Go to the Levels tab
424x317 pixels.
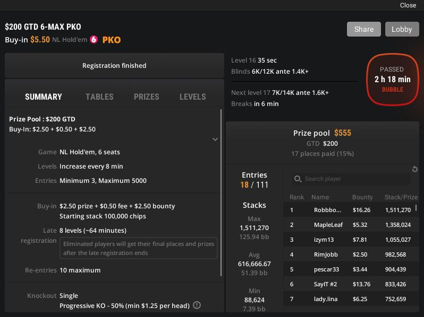192,96
